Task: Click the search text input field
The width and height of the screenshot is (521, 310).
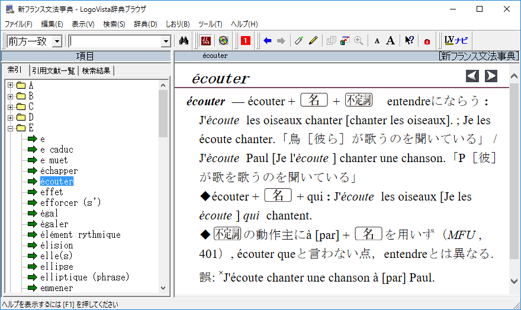Action: click(115, 41)
